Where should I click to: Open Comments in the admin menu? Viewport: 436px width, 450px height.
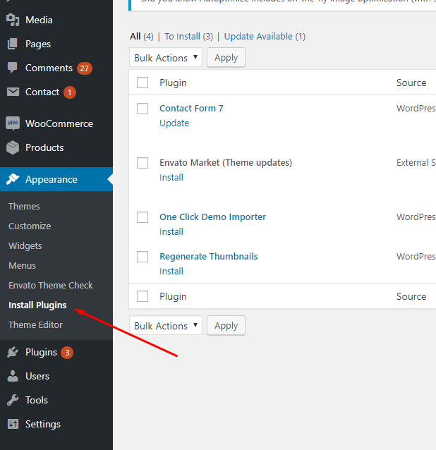[x=49, y=68]
